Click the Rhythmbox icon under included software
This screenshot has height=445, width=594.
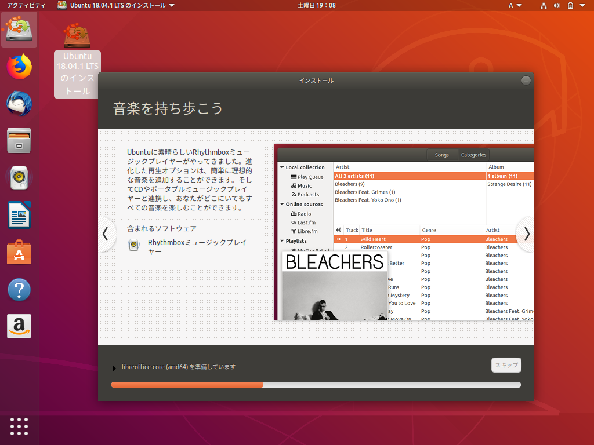tap(134, 245)
